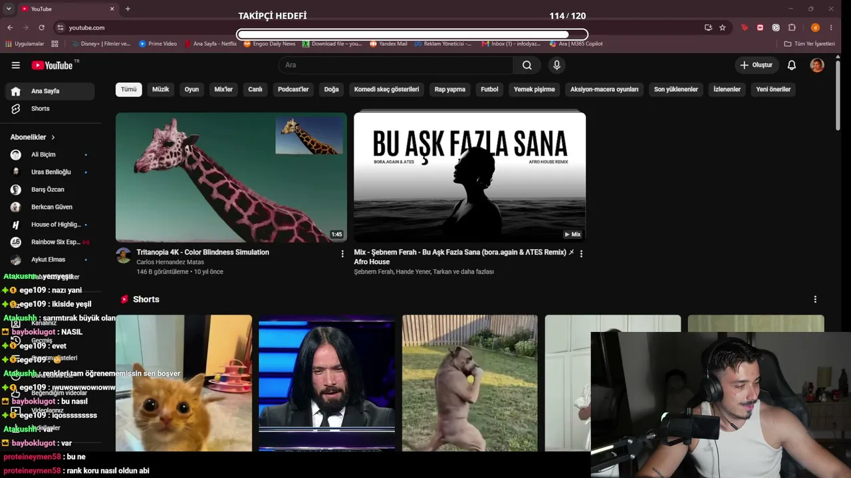
Task: Open the Ana Sayfa - Netflix bookmark
Action: (x=210, y=44)
